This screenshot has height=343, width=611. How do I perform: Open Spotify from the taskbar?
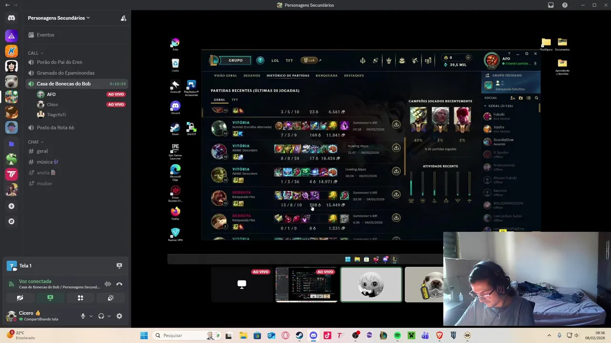pyautogui.click(x=398, y=335)
